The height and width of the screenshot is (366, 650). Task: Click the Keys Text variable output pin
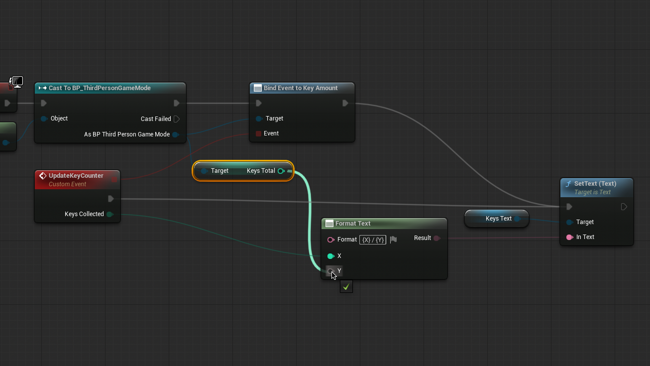[518, 219]
